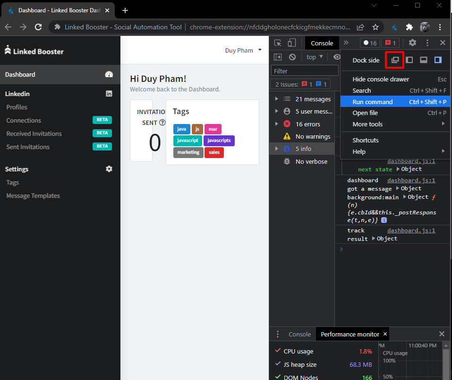
Task: Toggle the device toolbar icon
Action: [x=292, y=43]
